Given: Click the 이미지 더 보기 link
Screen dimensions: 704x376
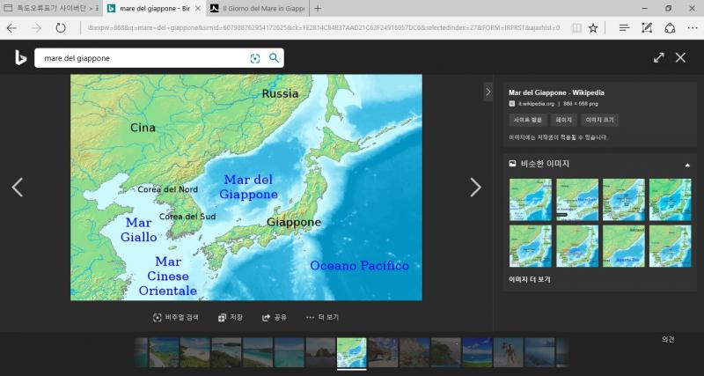Looking at the screenshot, I should click(529, 279).
